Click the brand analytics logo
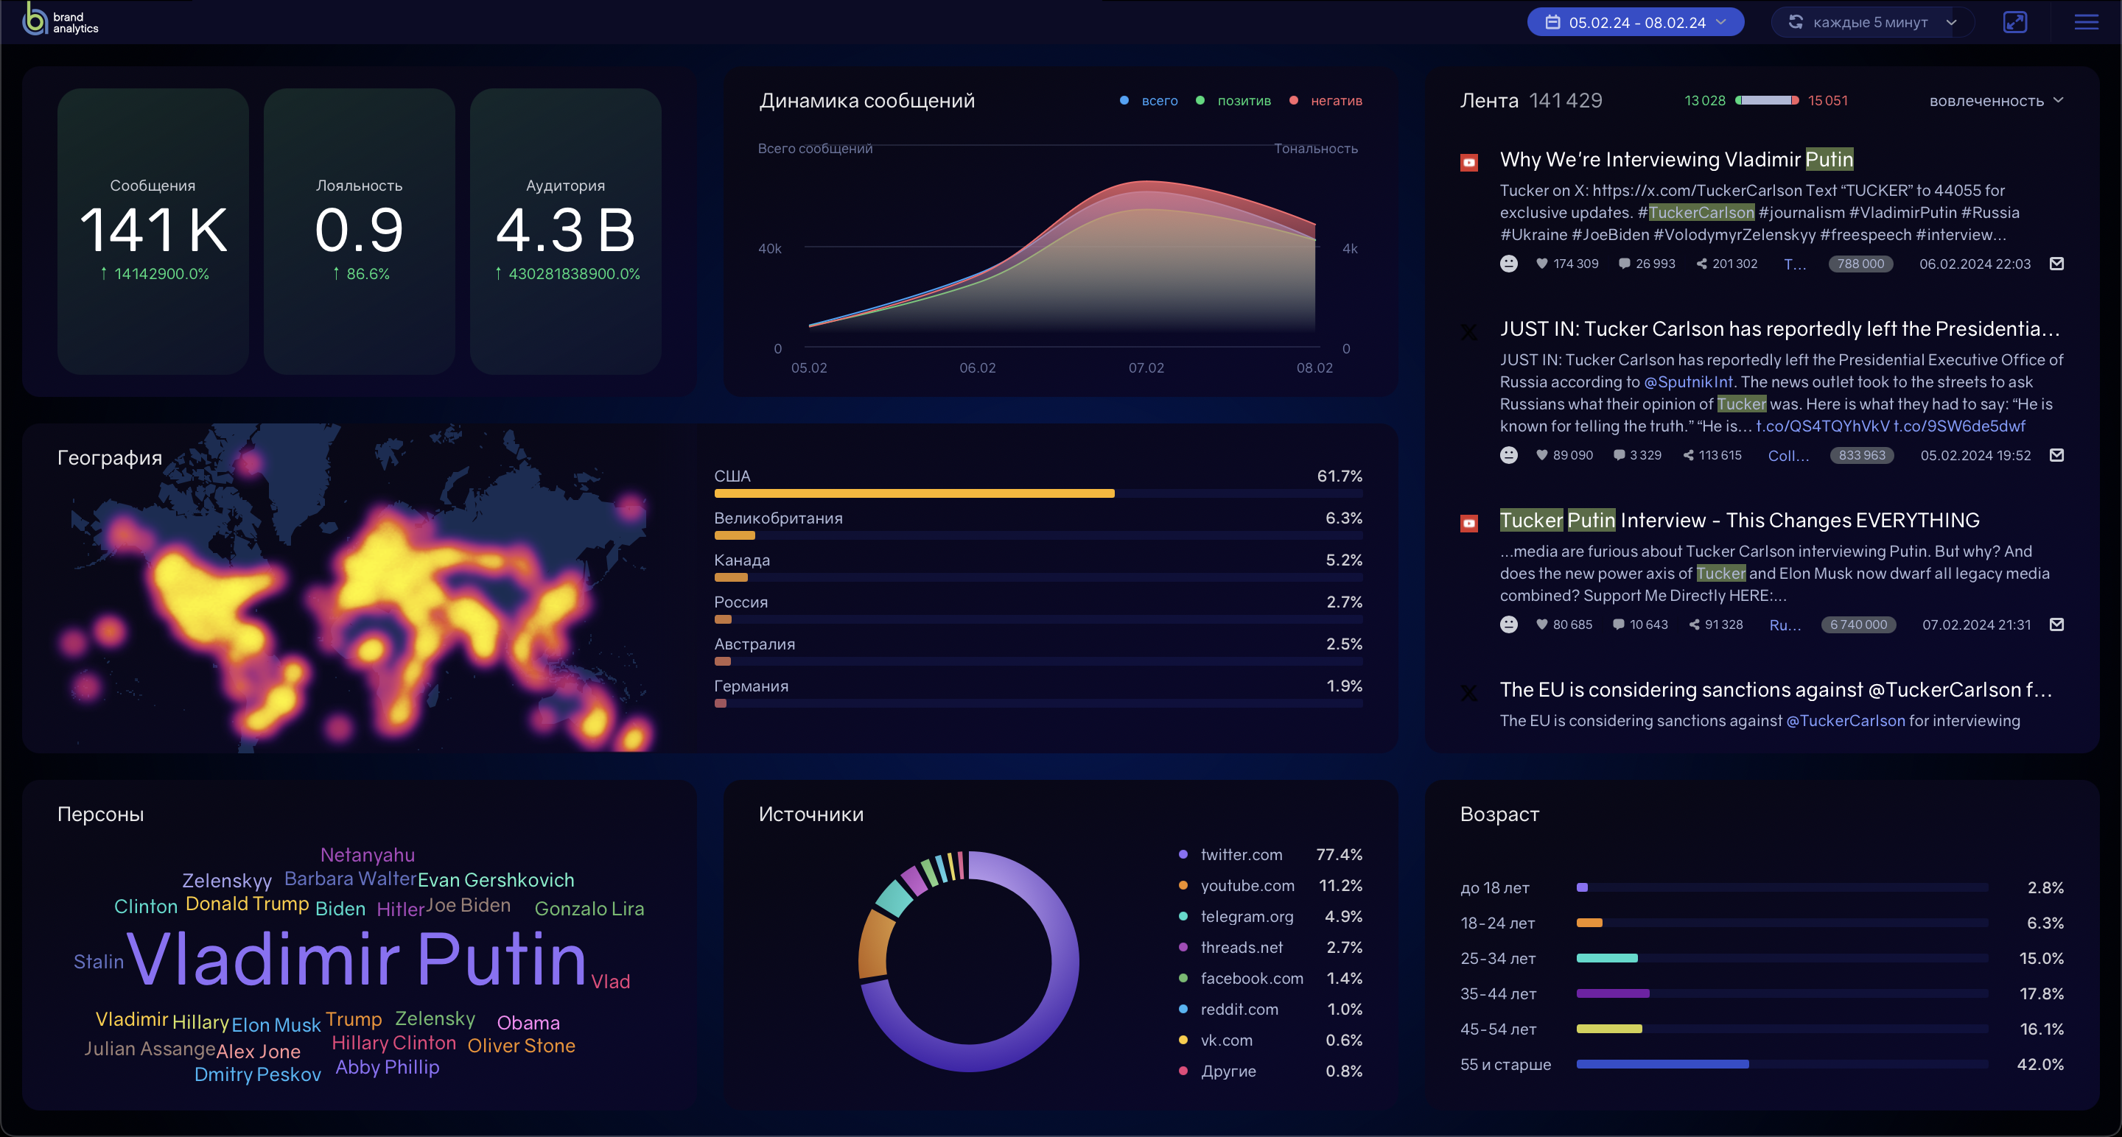Image resolution: width=2122 pixels, height=1137 pixels. [60, 20]
